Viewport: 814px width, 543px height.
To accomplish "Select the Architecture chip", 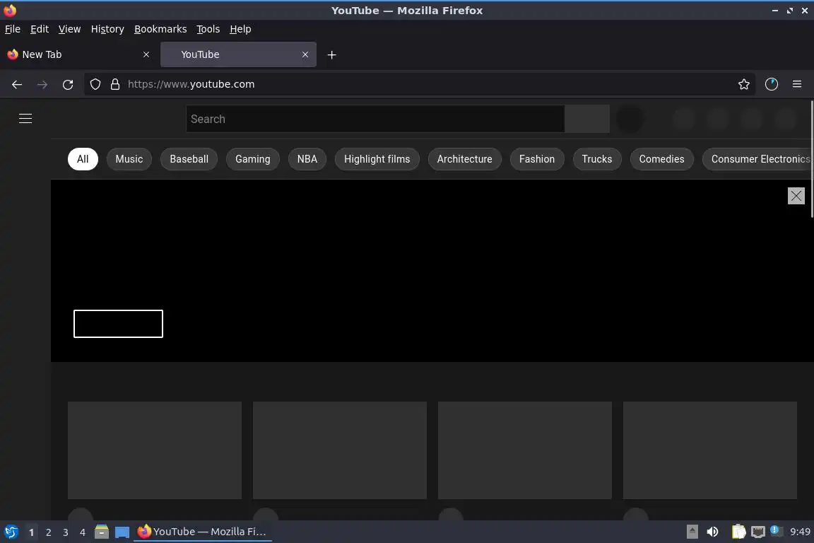I will [465, 159].
